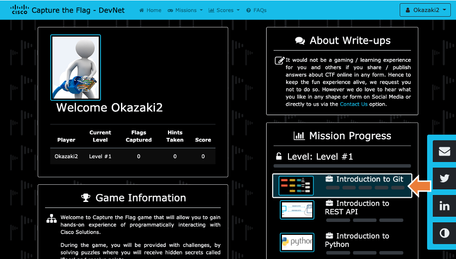
Task: Open the Twitter share icon
Action: 444,178
